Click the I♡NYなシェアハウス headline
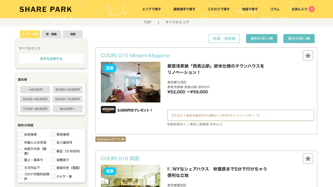333x187 pixels. [217, 172]
